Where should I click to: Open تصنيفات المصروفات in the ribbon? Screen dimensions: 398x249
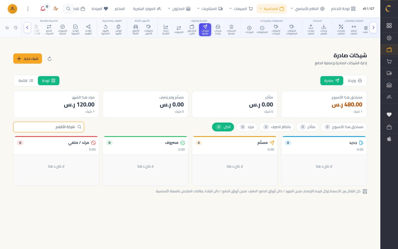tap(292, 30)
